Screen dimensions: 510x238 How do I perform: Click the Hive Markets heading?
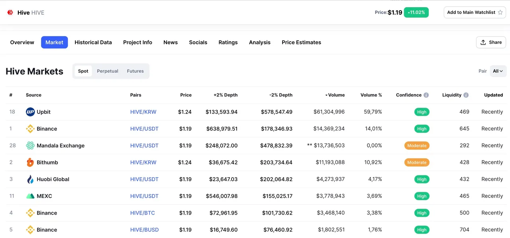pos(35,71)
